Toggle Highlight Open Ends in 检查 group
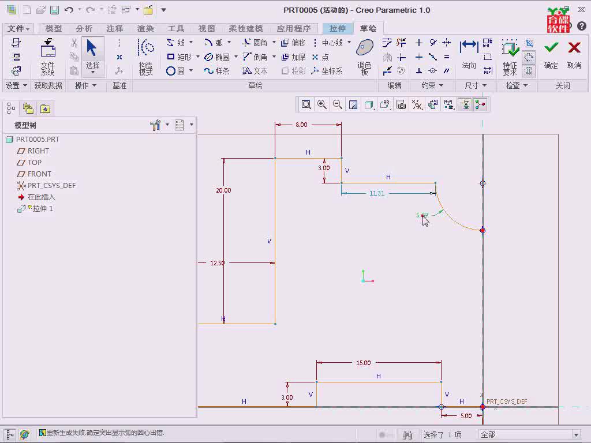Image resolution: width=591 pixels, height=443 pixels. click(x=529, y=57)
